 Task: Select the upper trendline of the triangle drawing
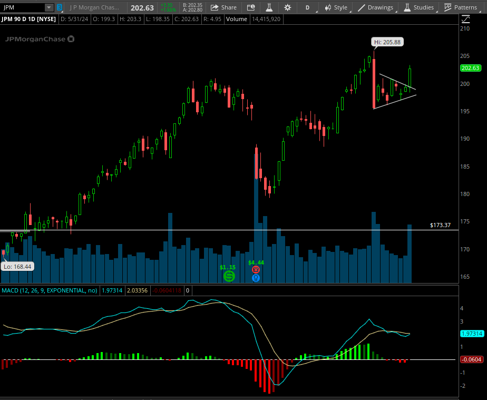pyautogui.click(x=397, y=82)
